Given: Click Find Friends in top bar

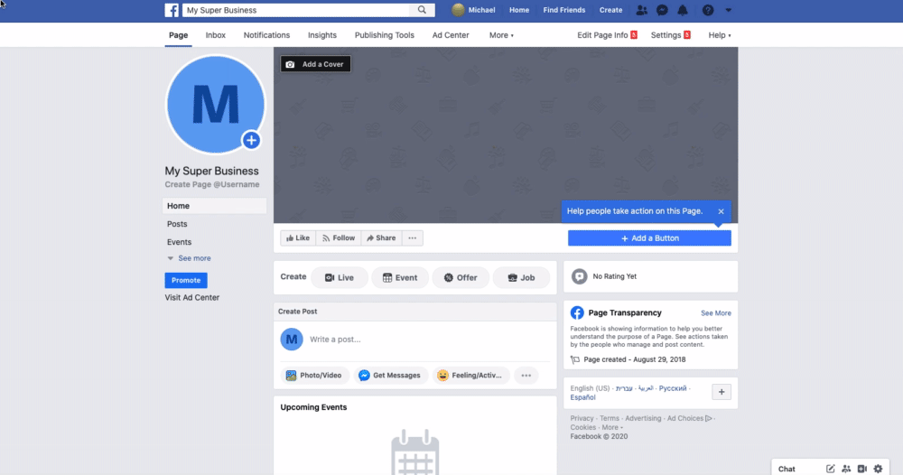Looking at the screenshot, I should tap(563, 10).
